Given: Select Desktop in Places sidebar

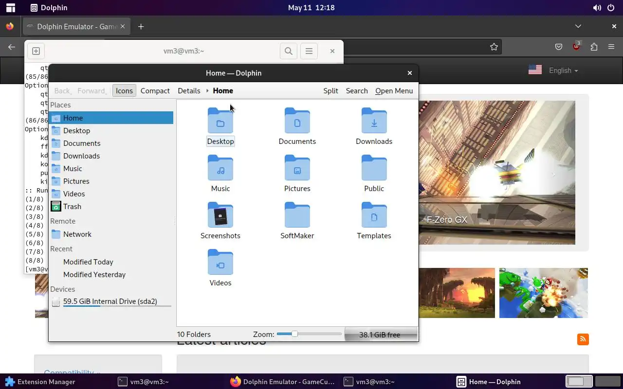Looking at the screenshot, I should [111, 130].
